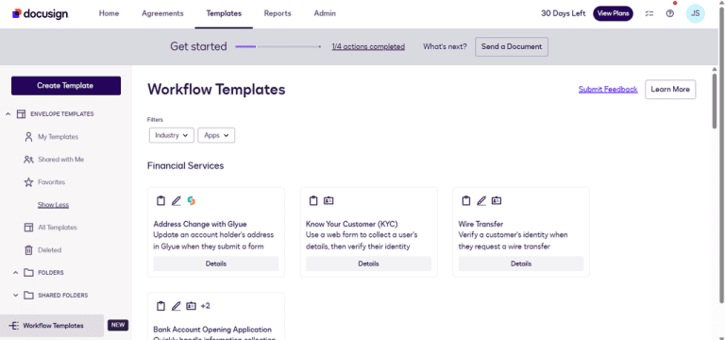Screen dimensions: 725x340
Task: Open My Templates in sidebar
Action: 58,137
